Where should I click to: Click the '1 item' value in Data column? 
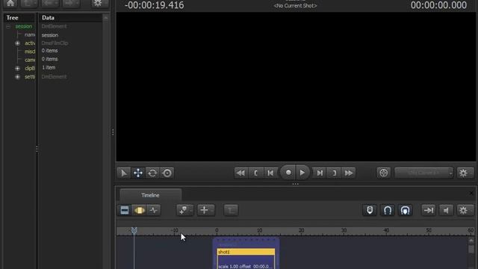coord(49,67)
